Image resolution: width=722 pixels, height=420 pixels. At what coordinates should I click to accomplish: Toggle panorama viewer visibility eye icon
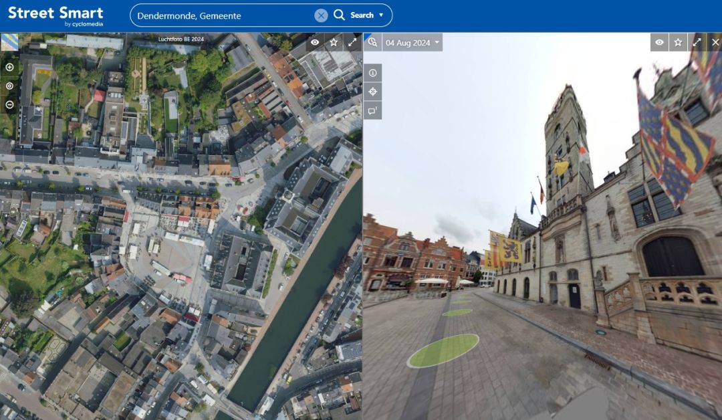(659, 42)
